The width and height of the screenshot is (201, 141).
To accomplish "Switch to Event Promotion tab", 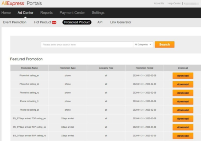I will pyautogui.click(x=15, y=22).
